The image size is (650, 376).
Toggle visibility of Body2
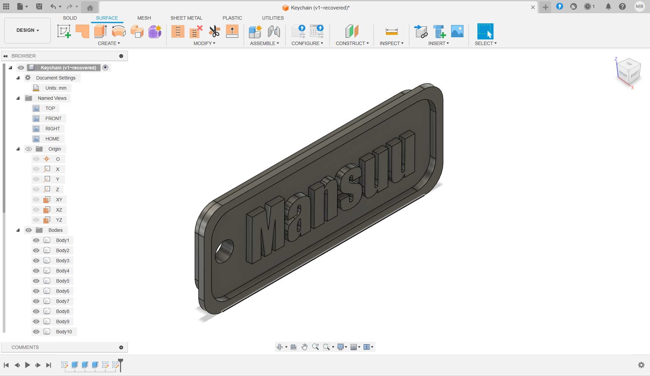[x=36, y=250]
